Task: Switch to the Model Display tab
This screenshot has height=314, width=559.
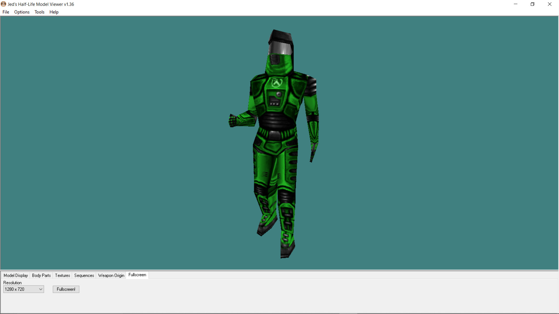Action: click(x=15, y=275)
